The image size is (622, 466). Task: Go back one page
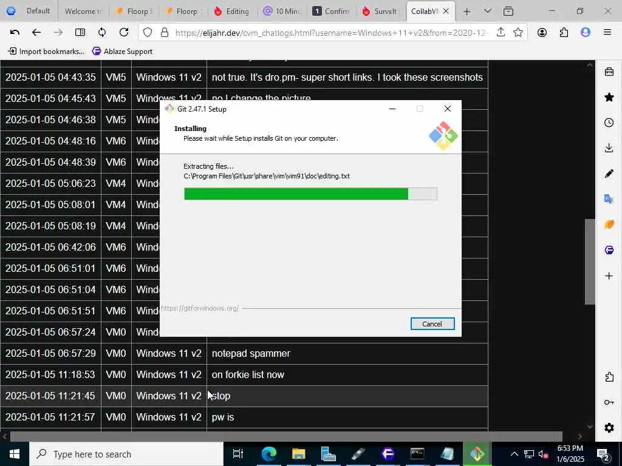[x=36, y=33]
